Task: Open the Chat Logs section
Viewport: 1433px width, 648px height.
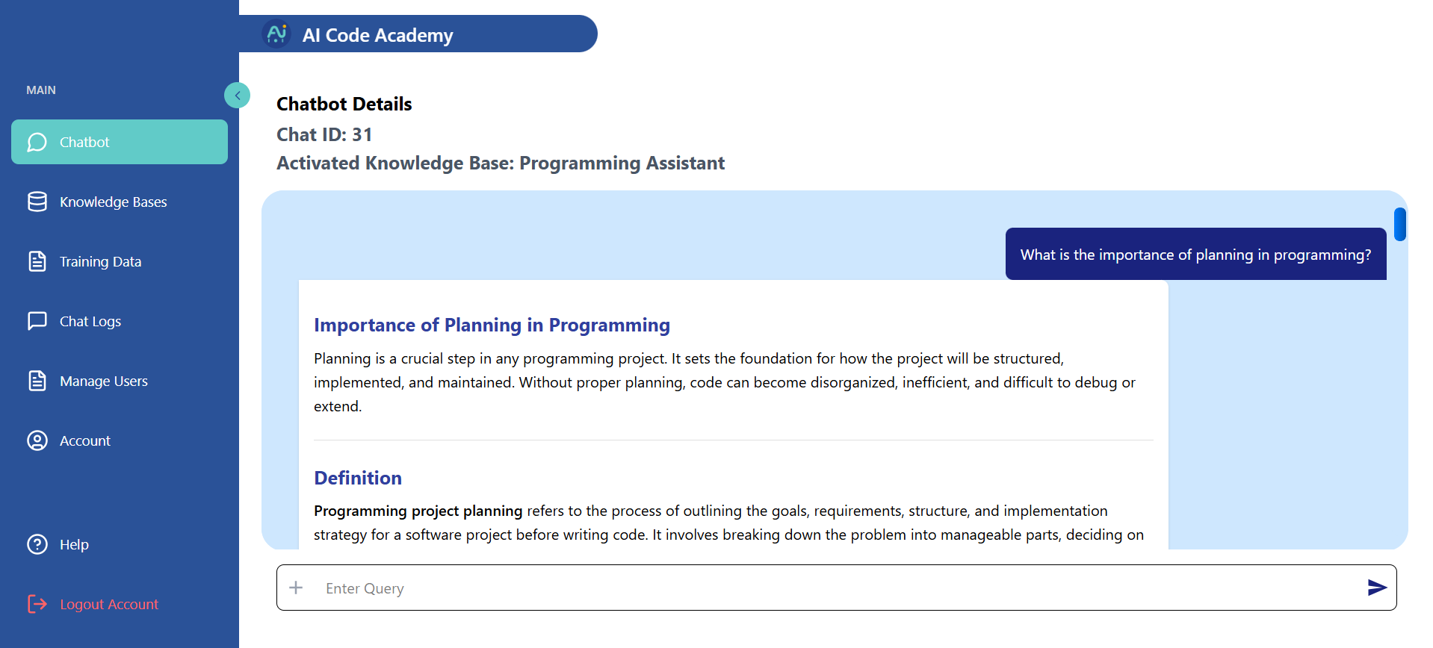Action: tap(90, 321)
